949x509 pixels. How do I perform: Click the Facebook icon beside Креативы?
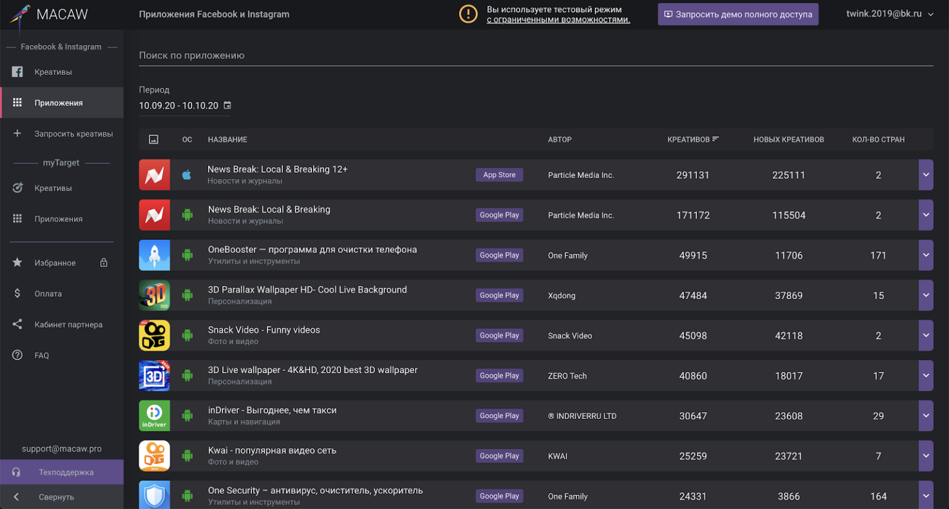(17, 72)
